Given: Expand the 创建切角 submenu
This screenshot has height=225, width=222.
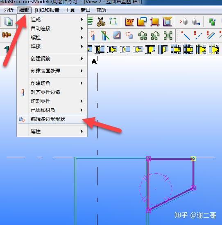Looking at the screenshot, I should point(52,83).
